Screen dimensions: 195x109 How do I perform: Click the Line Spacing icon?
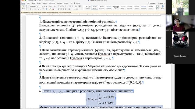point(69,9)
